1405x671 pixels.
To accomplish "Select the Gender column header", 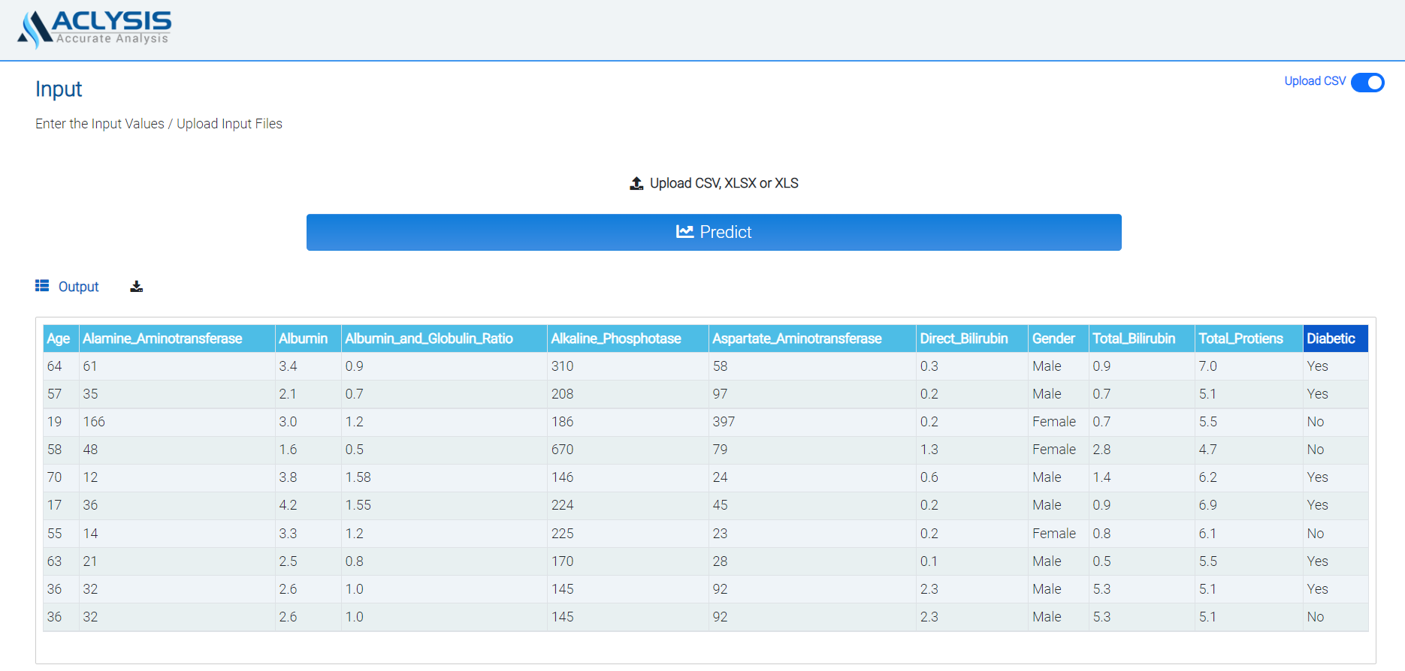I will 1053,339.
